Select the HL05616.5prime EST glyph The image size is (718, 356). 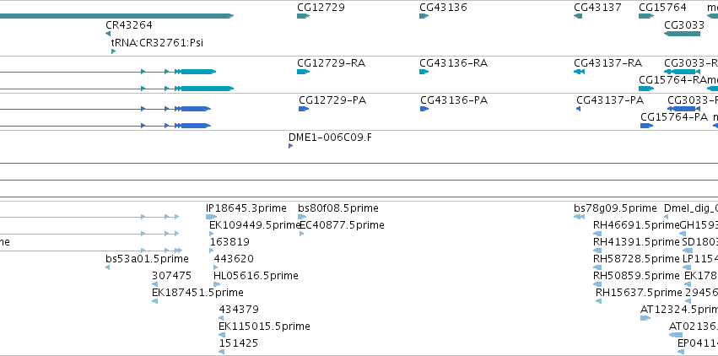pos(217,284)
